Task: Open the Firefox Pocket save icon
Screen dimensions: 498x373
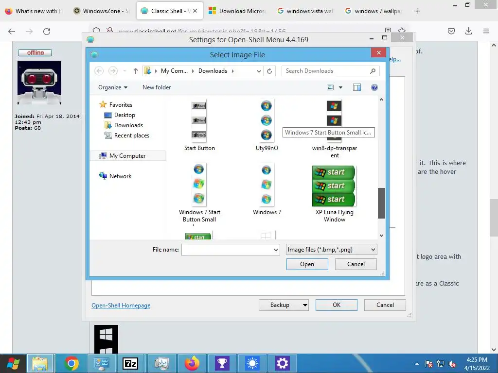Action: click(x=451, y=31)
